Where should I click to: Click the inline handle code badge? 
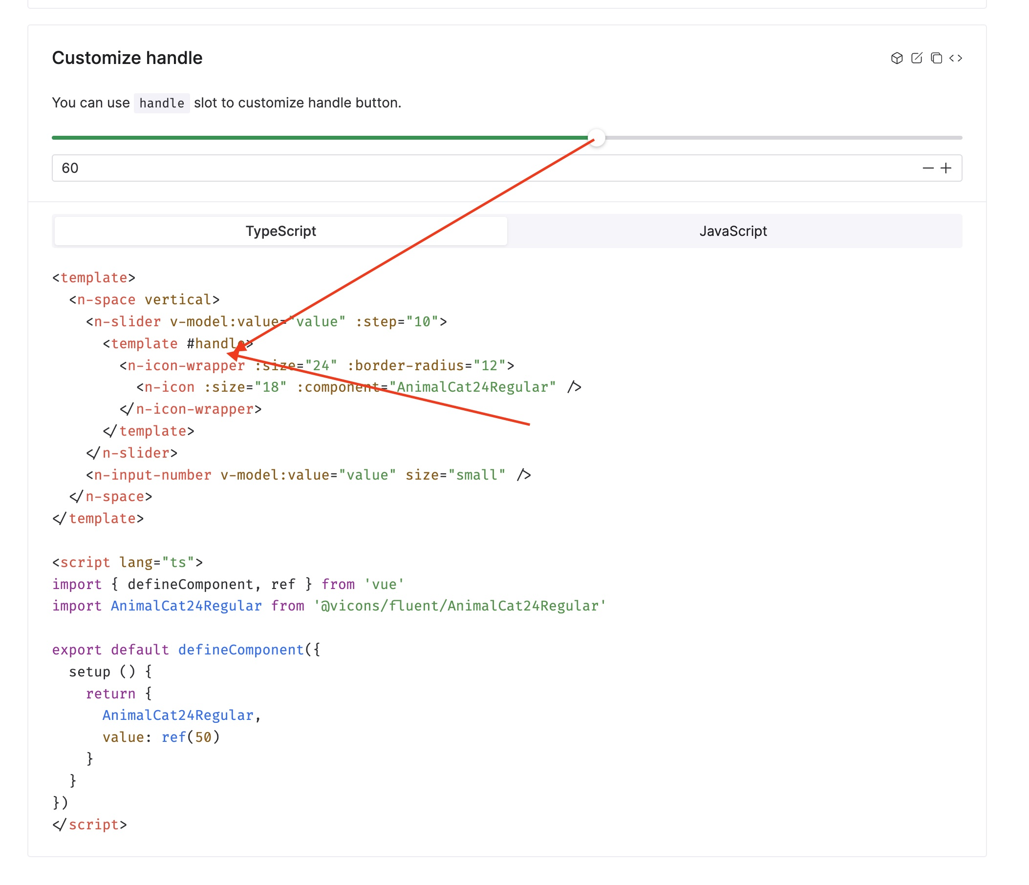tap(161, 103)
